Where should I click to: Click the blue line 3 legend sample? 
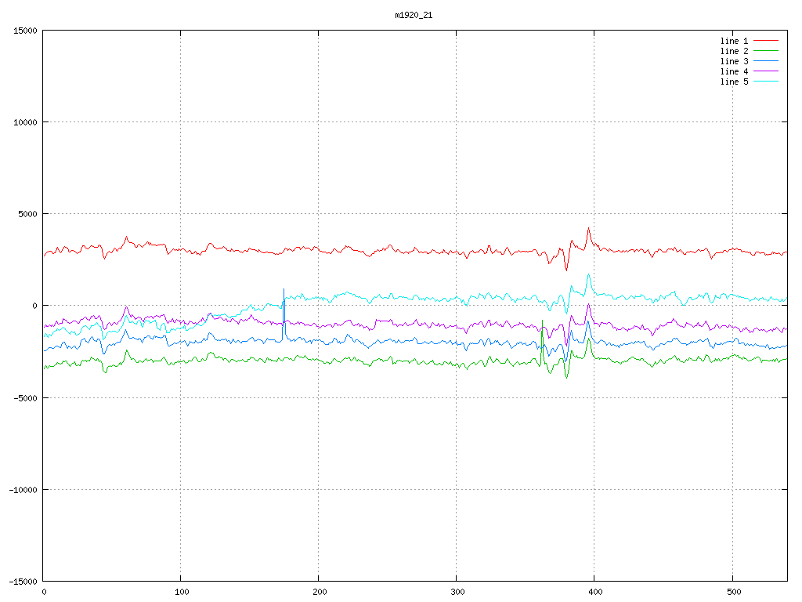[x=766, y=61]
